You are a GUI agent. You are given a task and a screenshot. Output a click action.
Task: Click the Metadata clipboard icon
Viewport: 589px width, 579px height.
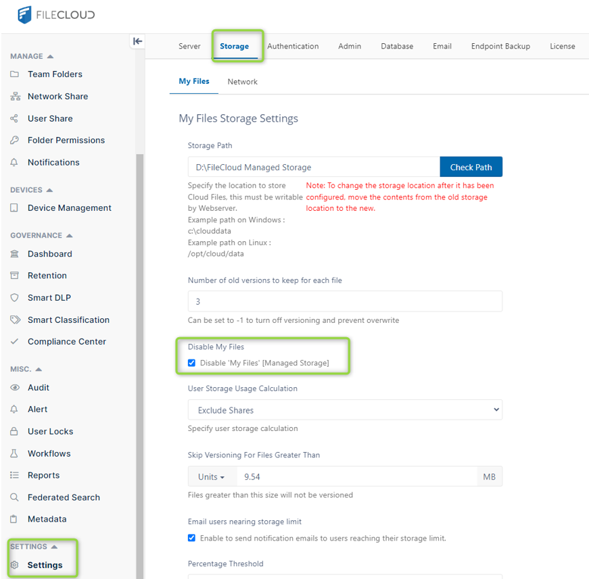(14, 520)
